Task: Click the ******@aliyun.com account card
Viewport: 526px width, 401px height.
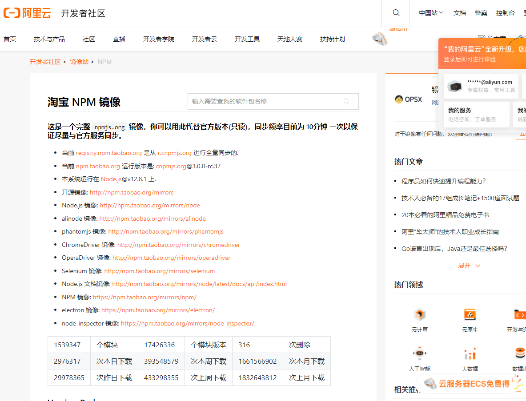Action: click(x=481, y=86)
